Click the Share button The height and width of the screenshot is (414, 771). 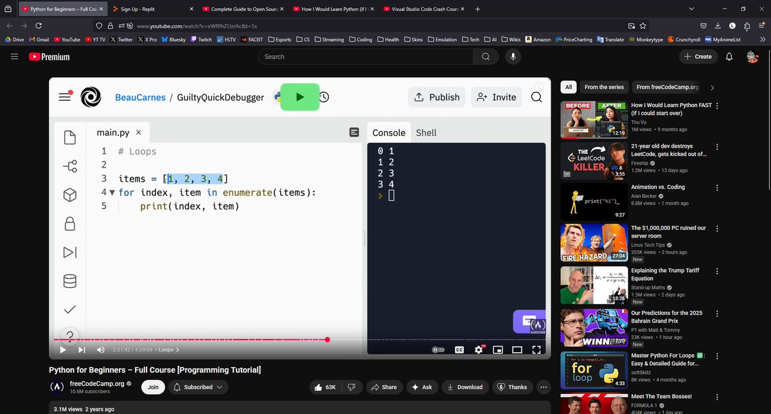click(384, 387)
